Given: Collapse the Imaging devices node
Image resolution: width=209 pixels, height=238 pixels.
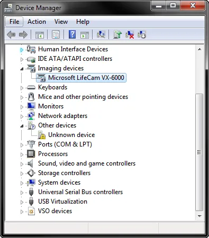Looking at the screenshot, I should click(22, 69).
